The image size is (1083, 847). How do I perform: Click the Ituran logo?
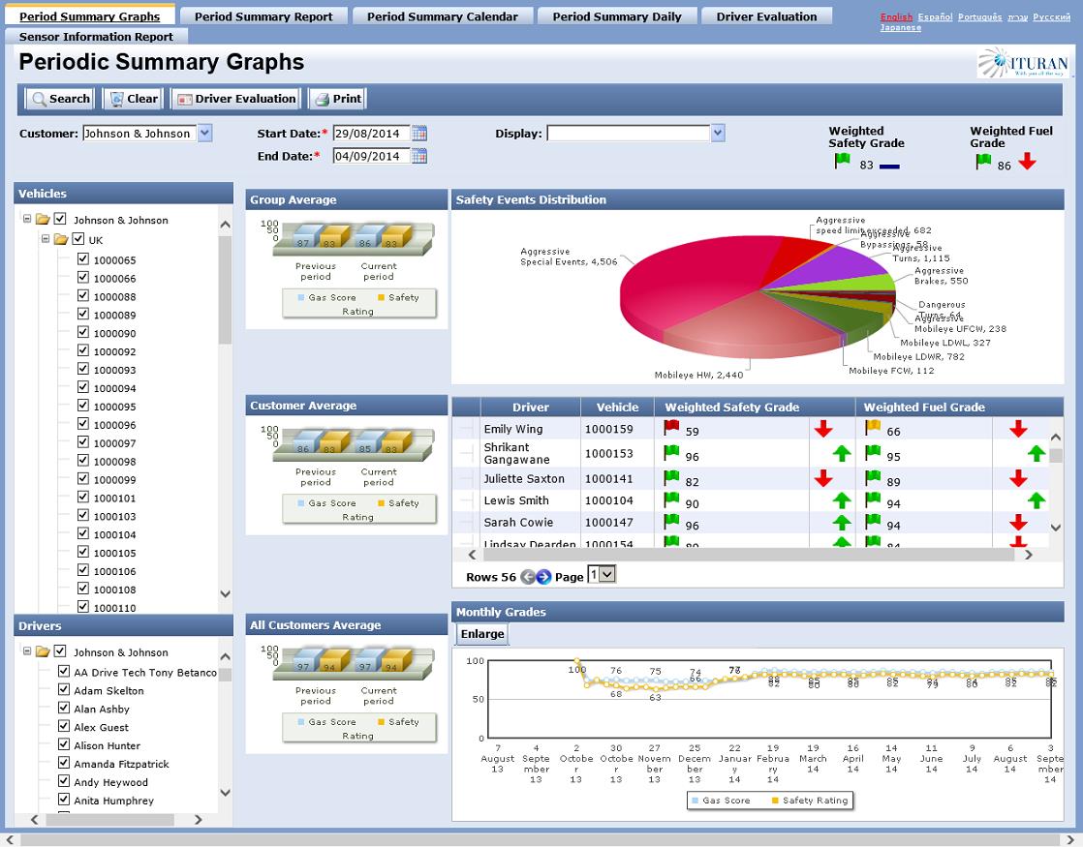1023,63
